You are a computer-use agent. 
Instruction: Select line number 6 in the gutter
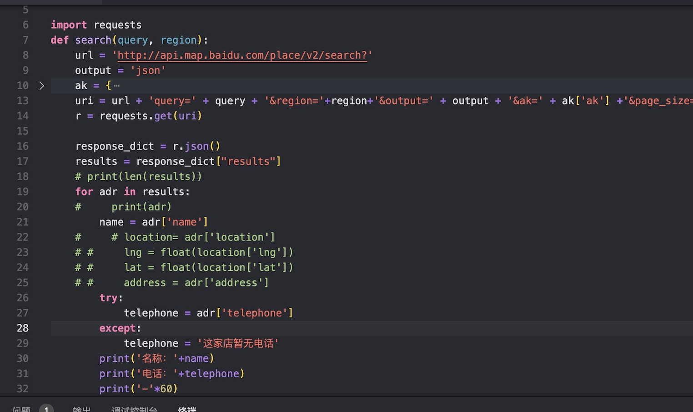coord(25,25)
